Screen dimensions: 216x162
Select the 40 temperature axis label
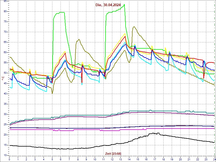pos(5,94)
